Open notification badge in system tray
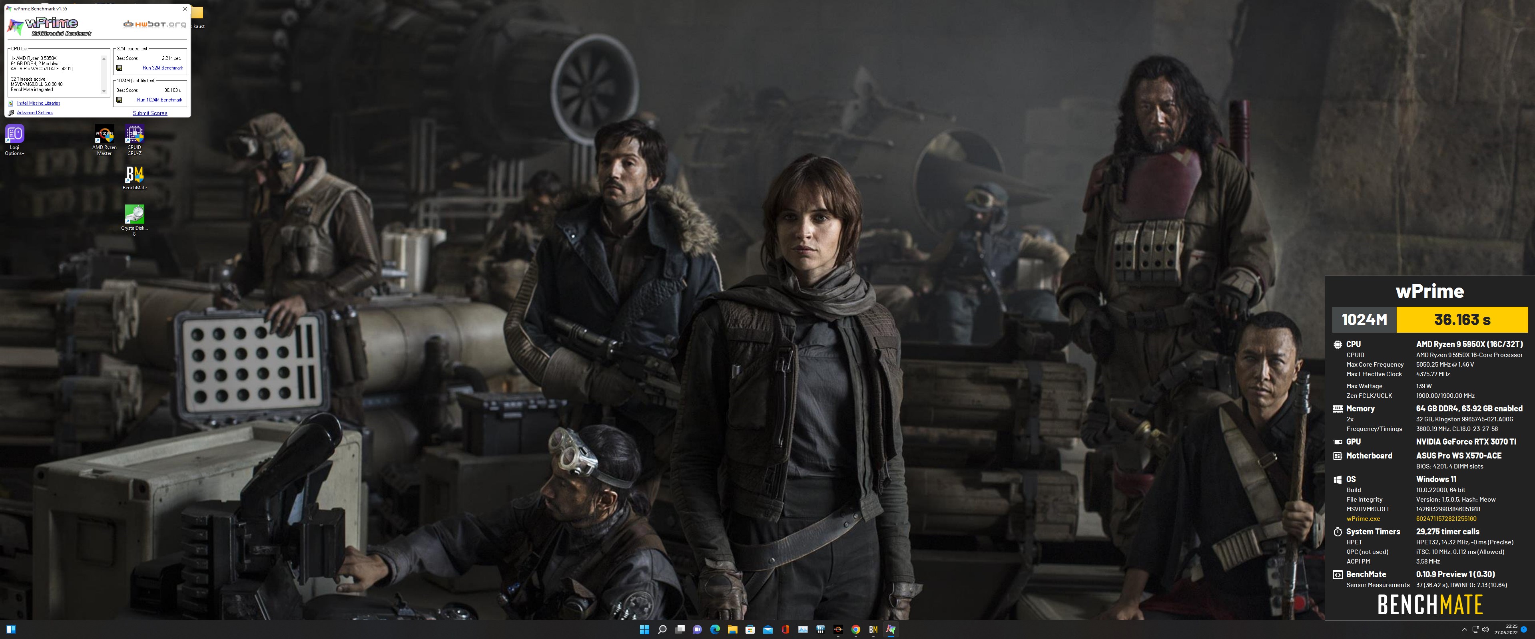This screenshot has width=1535, height=639. 1524,629
